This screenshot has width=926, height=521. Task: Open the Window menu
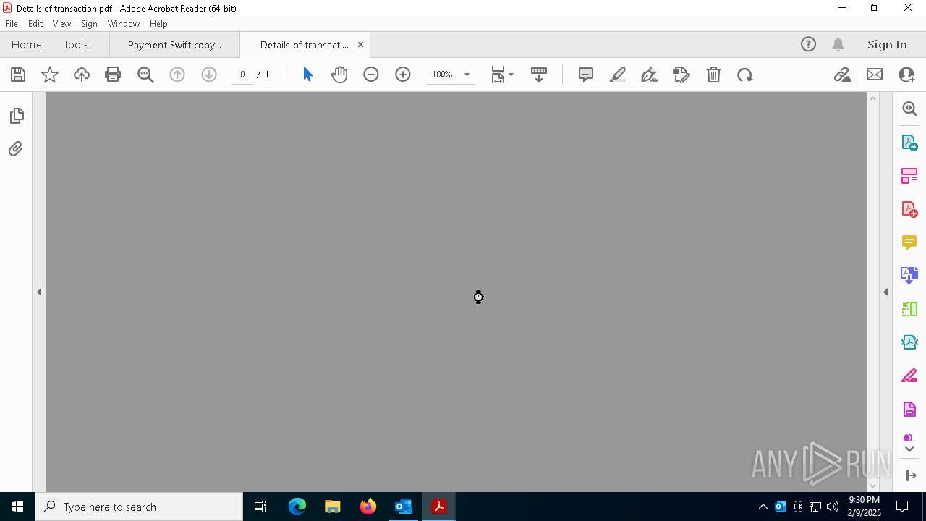[124, 24]
